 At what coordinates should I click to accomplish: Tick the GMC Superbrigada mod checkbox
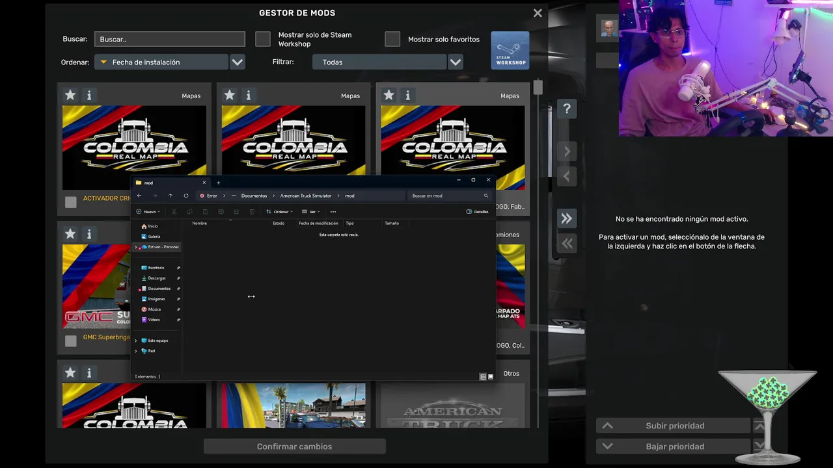pyautogui.click(x=70, y=341)
